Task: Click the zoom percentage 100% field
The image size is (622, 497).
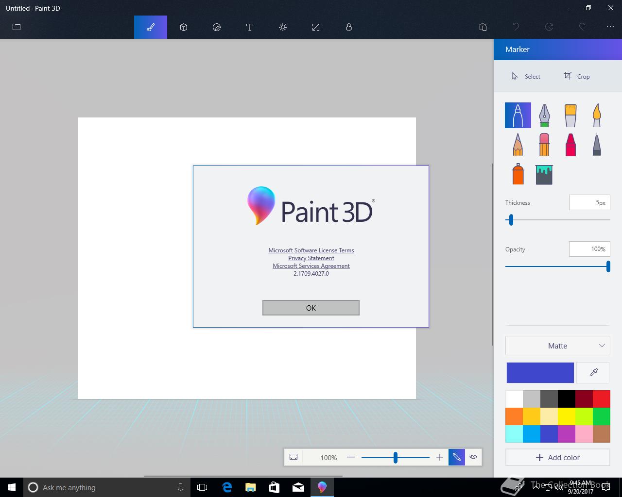Action: coord(328,458)
